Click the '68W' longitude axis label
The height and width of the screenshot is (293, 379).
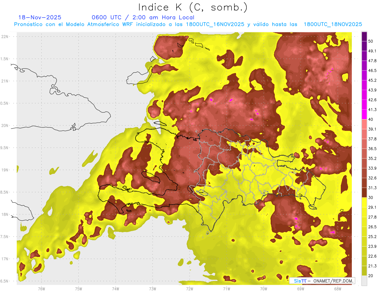click(338, 289)
